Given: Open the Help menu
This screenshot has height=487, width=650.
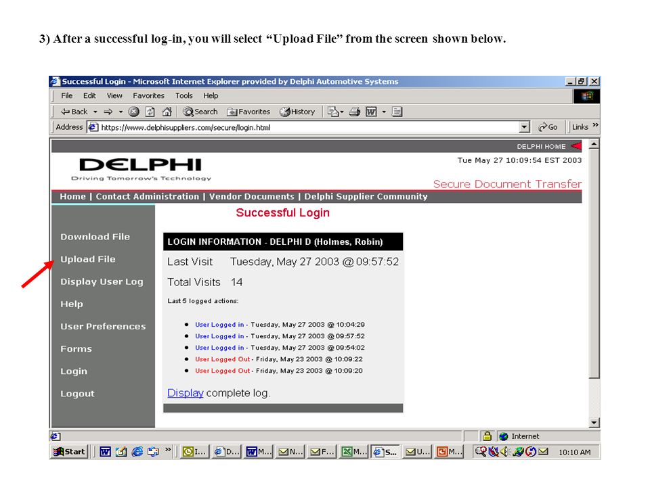Looking at the screenshot, I should click(211, 95).
